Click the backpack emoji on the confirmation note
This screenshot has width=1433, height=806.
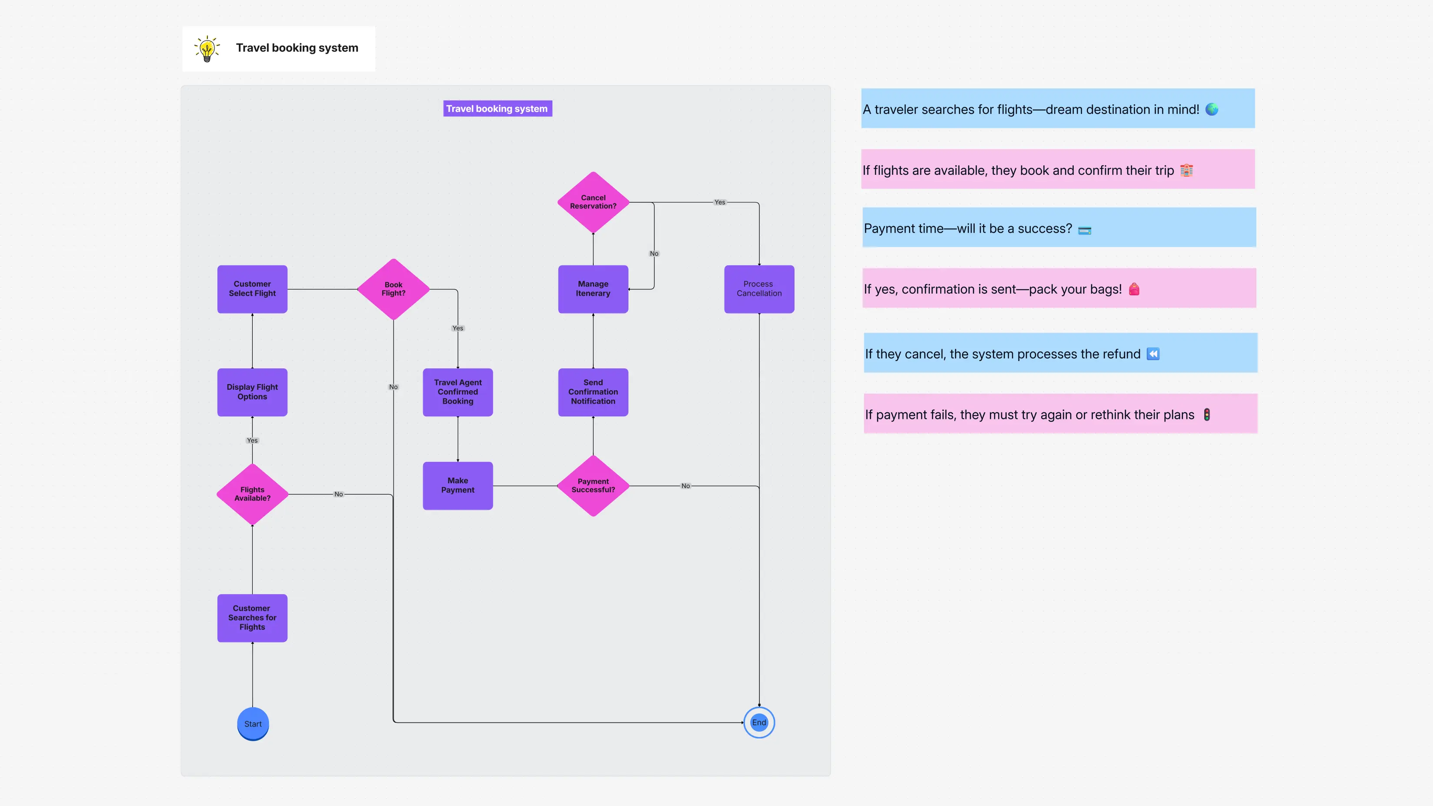click(1134, 289)
